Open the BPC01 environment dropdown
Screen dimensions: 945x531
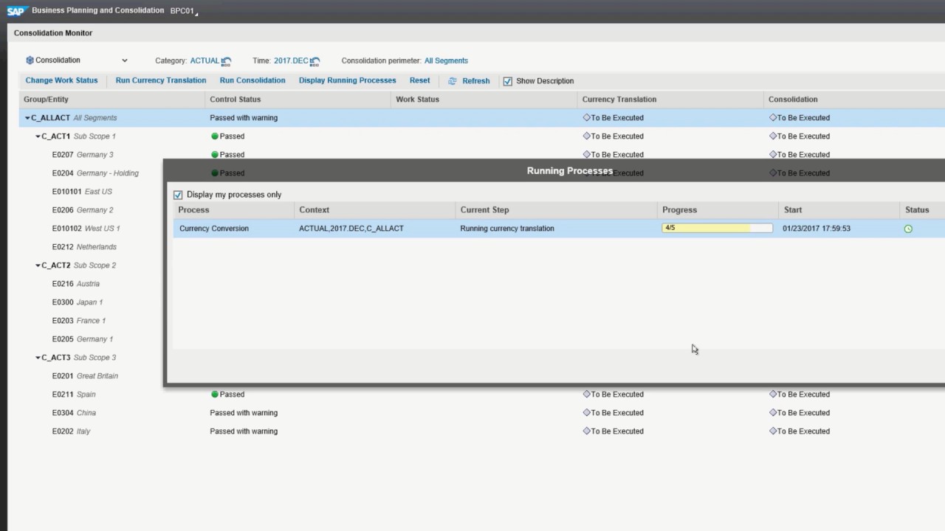click(x=196, y=13)
